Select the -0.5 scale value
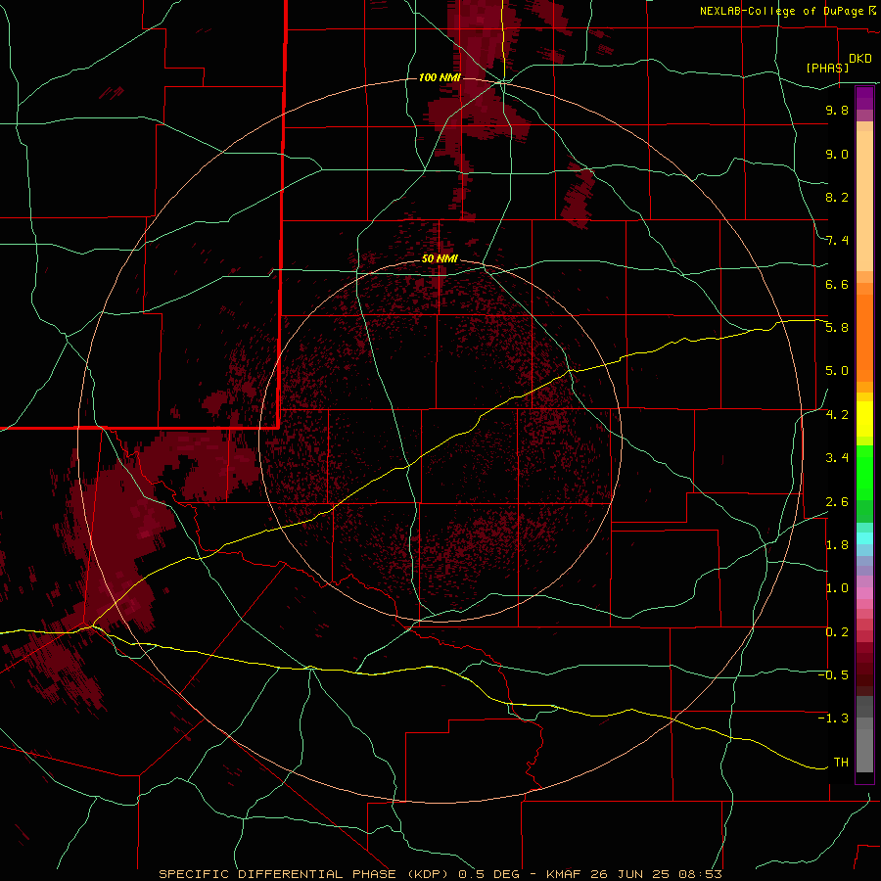Viewport: 881px width, 881px height. point(833,675)
